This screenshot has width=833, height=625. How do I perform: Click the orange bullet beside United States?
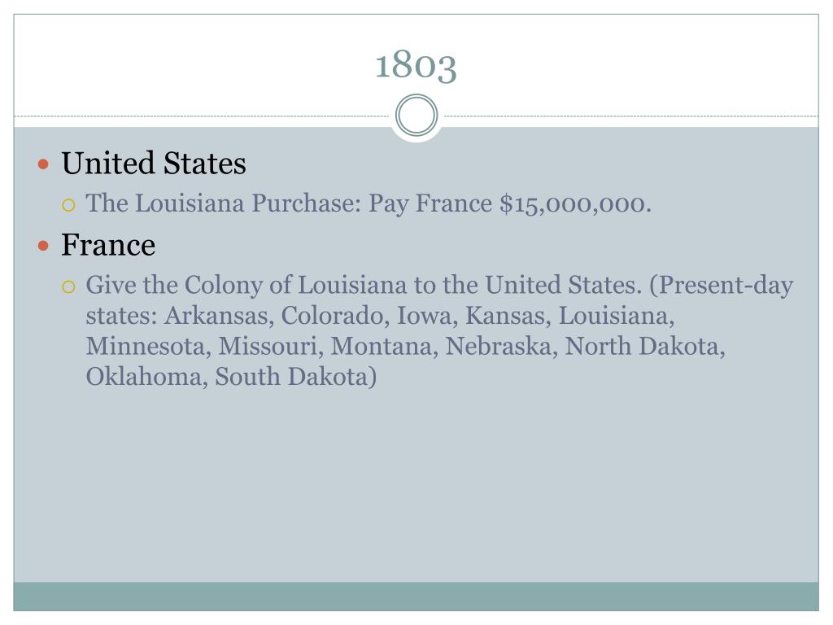click(x=44, y=164)
